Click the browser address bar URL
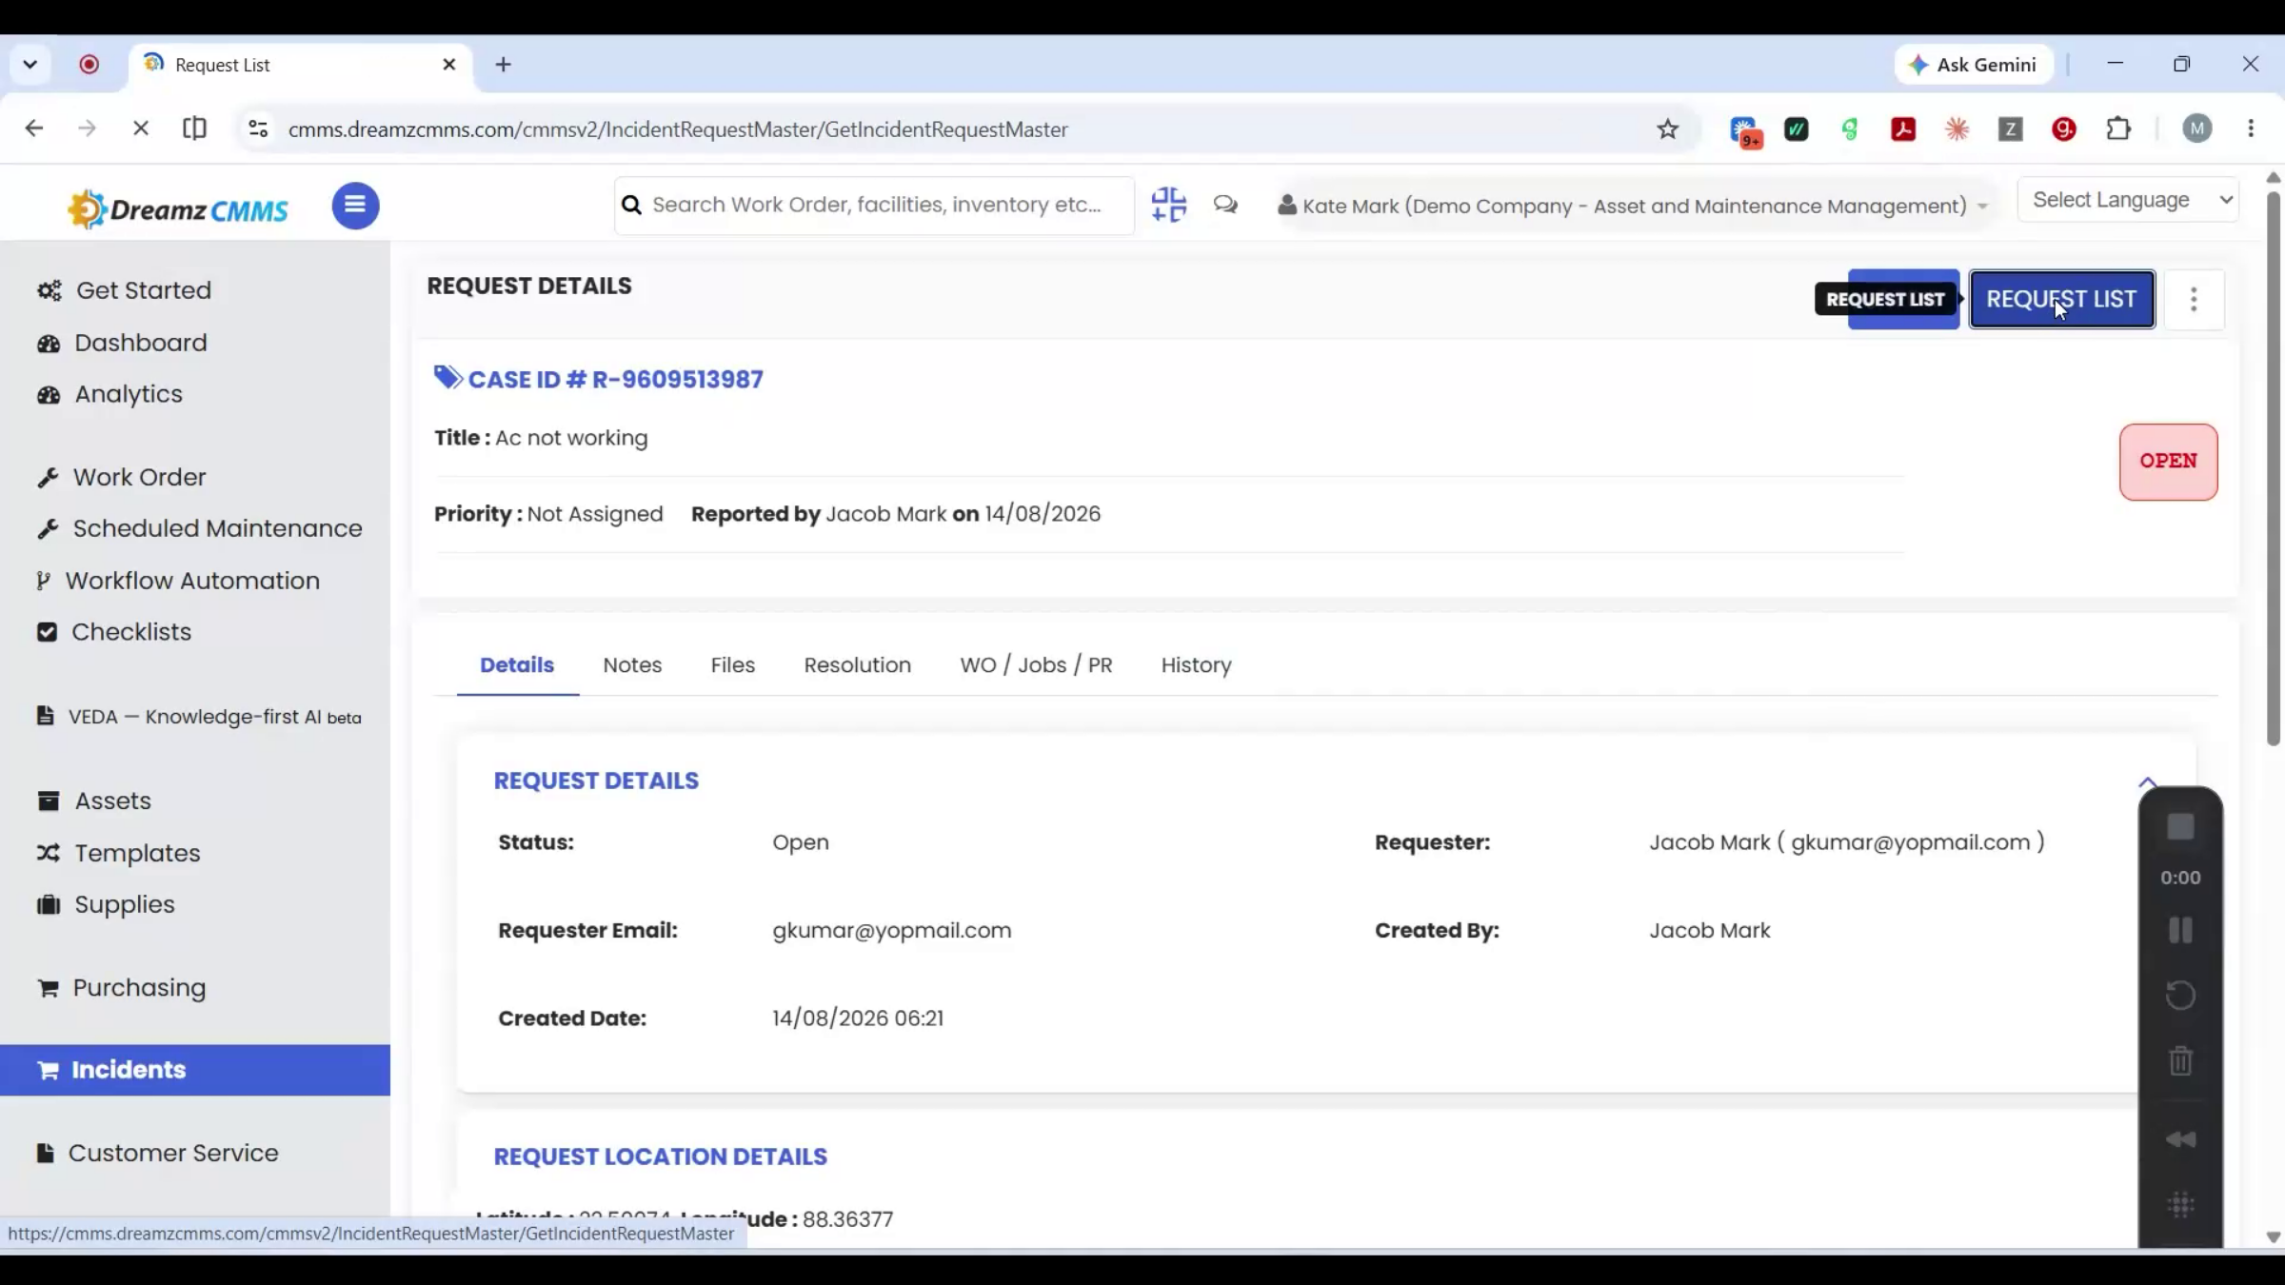The width and height of the screenshot is (2285, 1285). coord(678,129)
